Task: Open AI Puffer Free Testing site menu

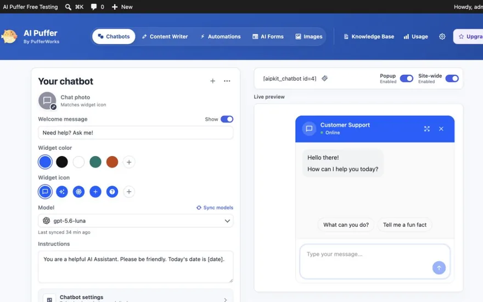Action: pyautogui.click(x=30, y=7)
